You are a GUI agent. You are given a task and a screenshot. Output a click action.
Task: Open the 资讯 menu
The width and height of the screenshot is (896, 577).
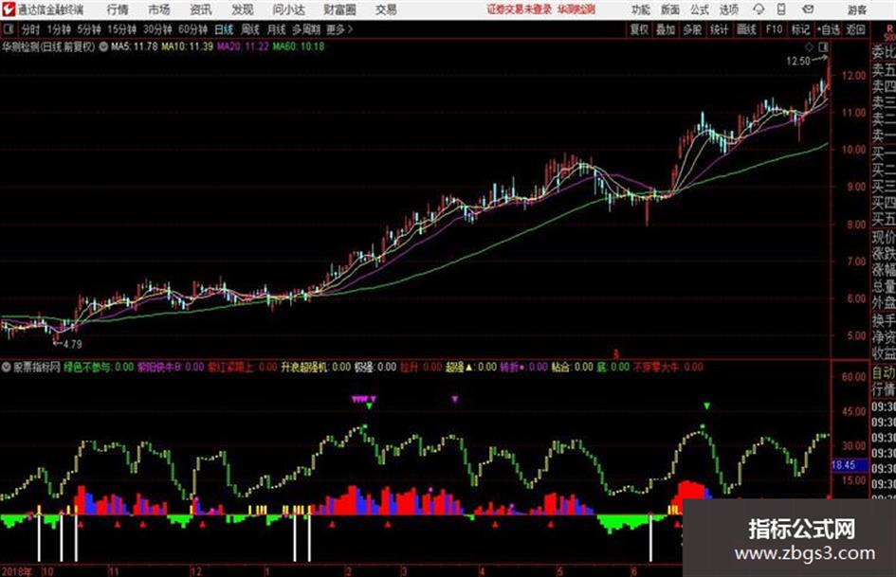coord(201,9)
